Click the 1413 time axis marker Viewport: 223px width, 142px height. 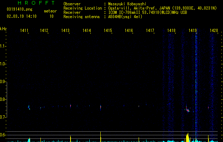65,31
